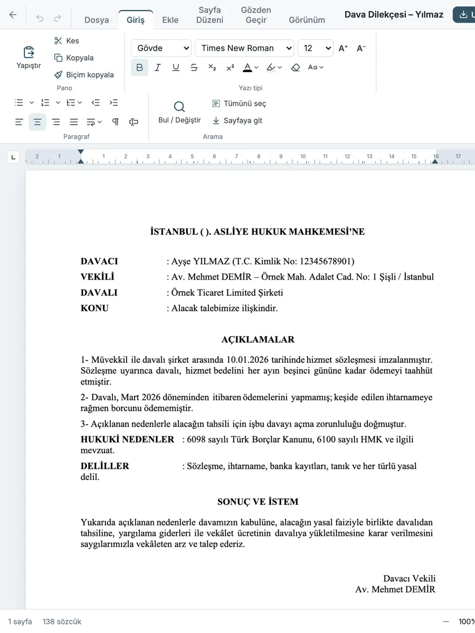
Task: Expand the numbered list options arrow
Action: [58, 103]
